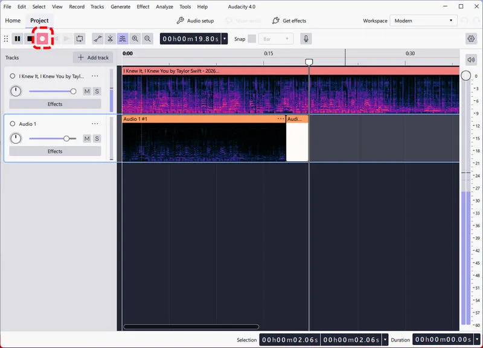Viewport: 483px width, 348px height.
Task: Click the Add track button
Action: click(x=93, y=57)
